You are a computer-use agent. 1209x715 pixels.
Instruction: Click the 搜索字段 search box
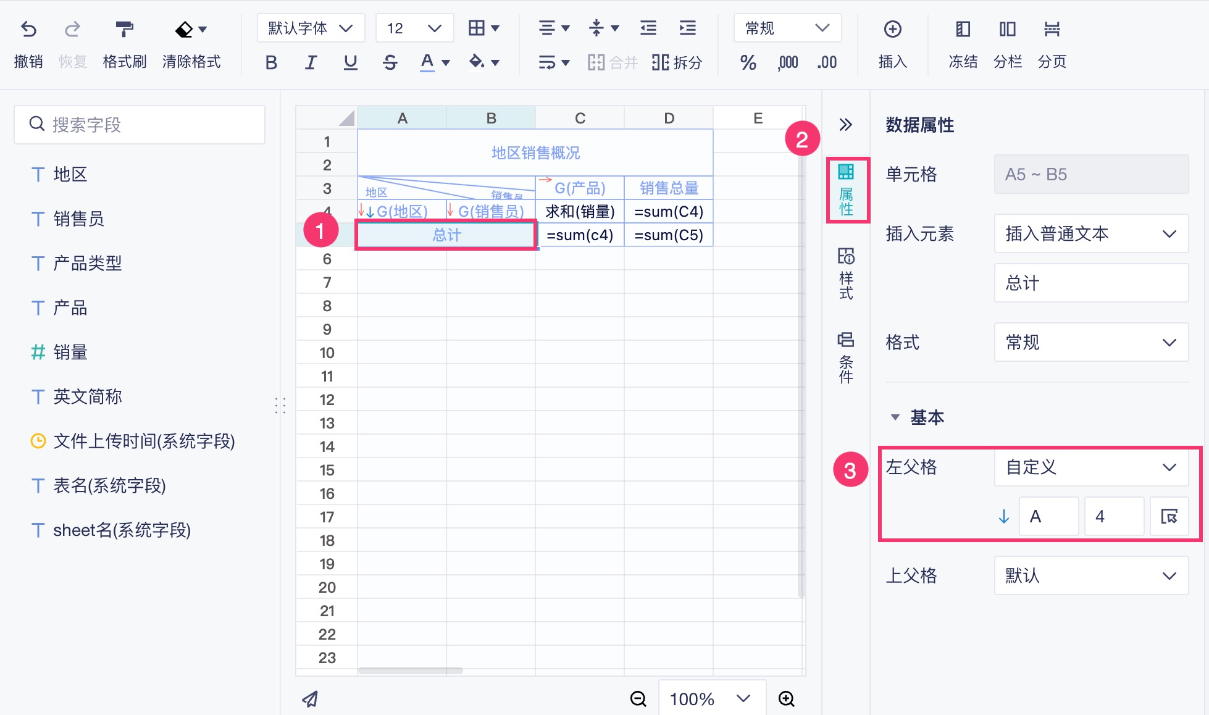pyautogui.click(x=140, y=125)
